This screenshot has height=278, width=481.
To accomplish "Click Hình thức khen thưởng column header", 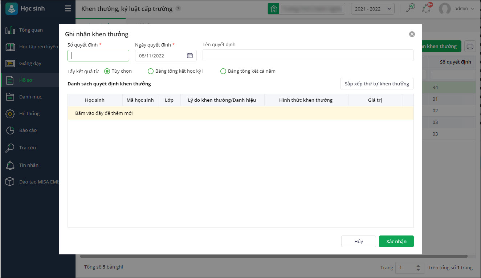I will 306,100.
